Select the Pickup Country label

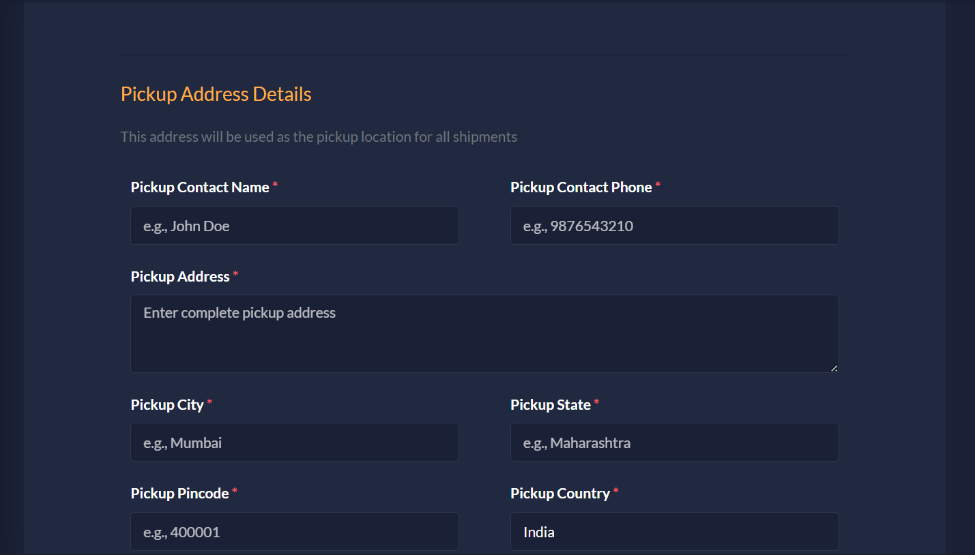559,493
